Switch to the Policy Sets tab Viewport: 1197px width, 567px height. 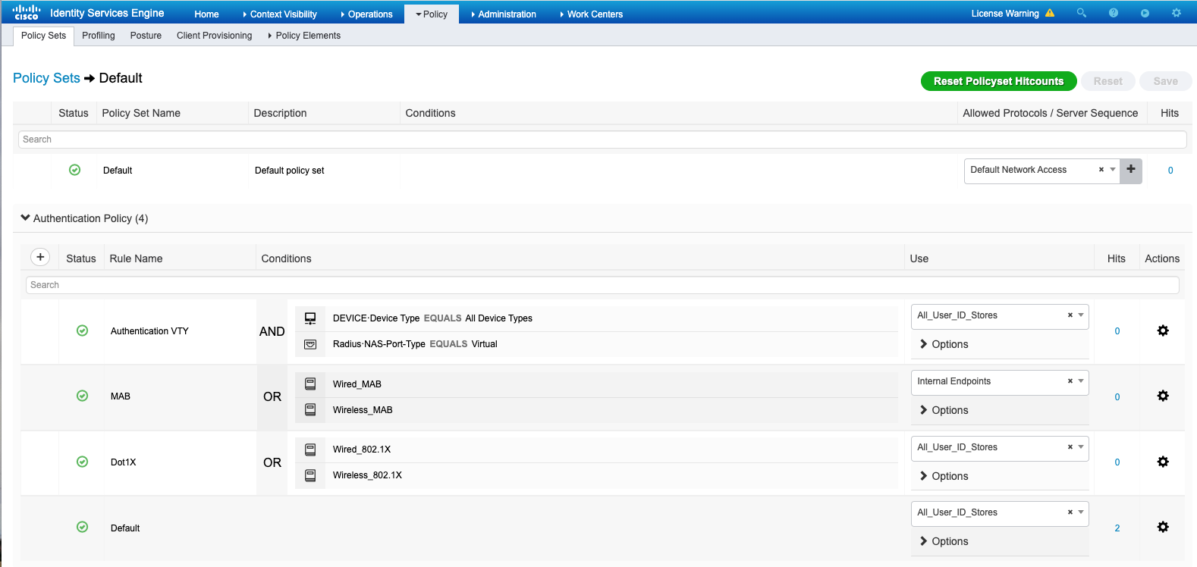[43, 36]
